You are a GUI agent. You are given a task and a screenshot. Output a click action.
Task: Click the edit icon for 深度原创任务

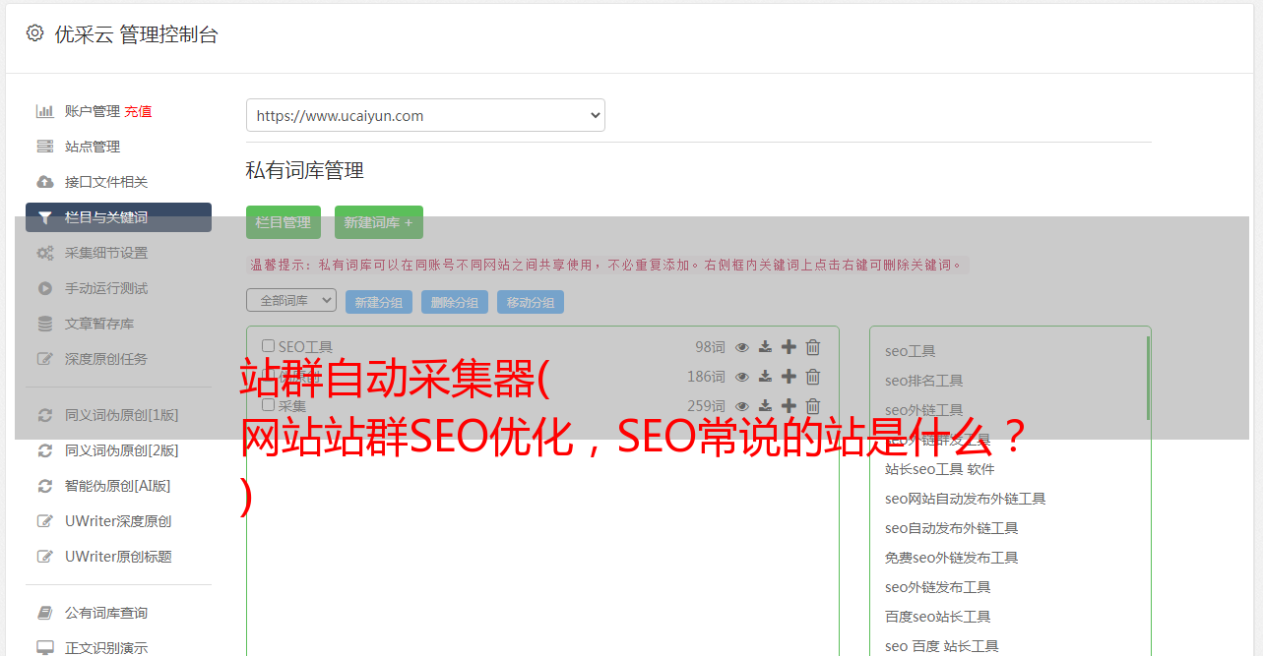pyautogui.click(x=45, y=359)
